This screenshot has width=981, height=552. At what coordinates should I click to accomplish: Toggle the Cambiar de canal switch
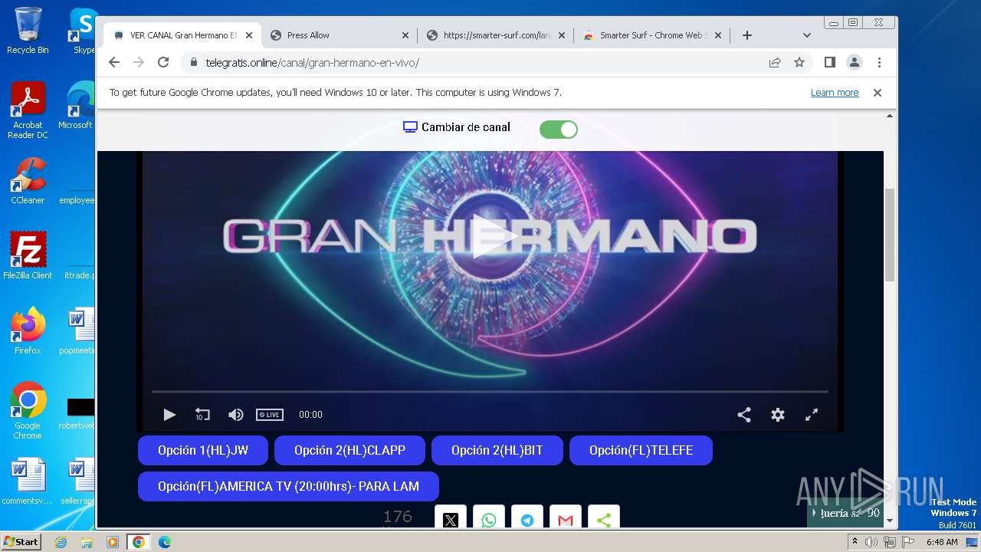[x=559, y=130]
